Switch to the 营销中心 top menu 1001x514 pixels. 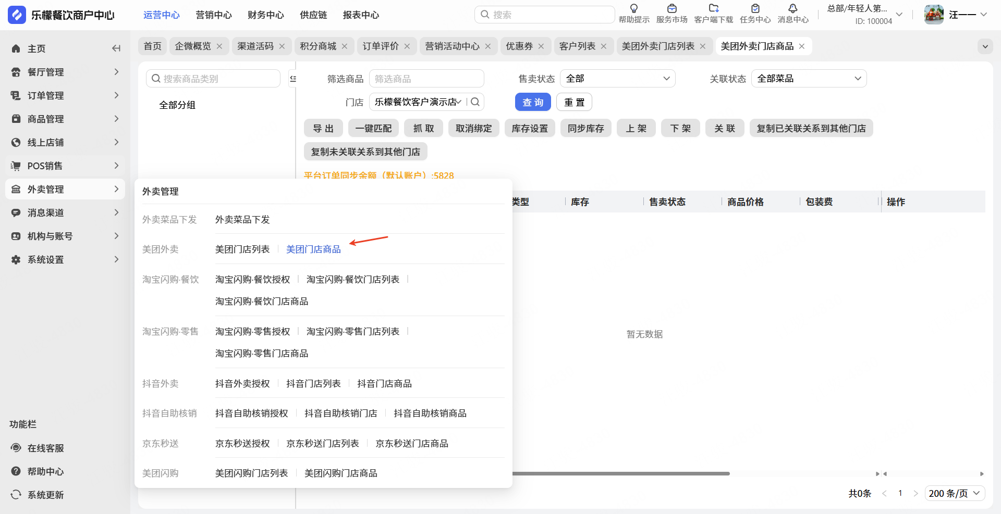[x=214, y=15]
